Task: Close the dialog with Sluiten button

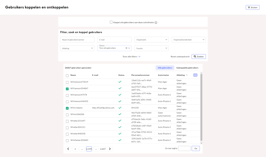Action: (x=252, y=8)
